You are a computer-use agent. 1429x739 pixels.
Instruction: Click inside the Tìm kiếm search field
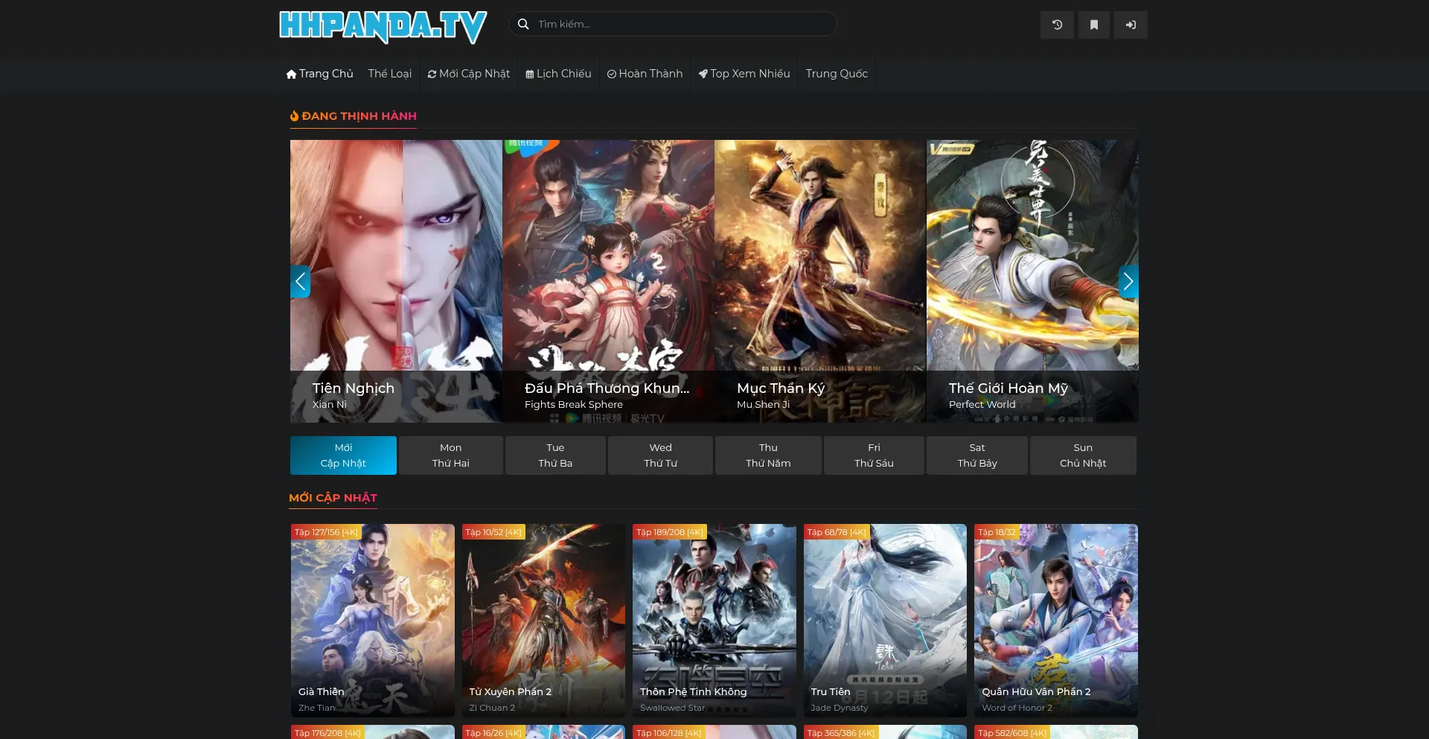coord(673,24)
